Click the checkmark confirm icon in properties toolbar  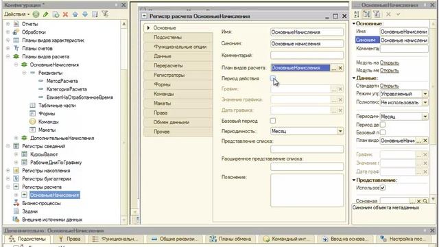[398, 14]
